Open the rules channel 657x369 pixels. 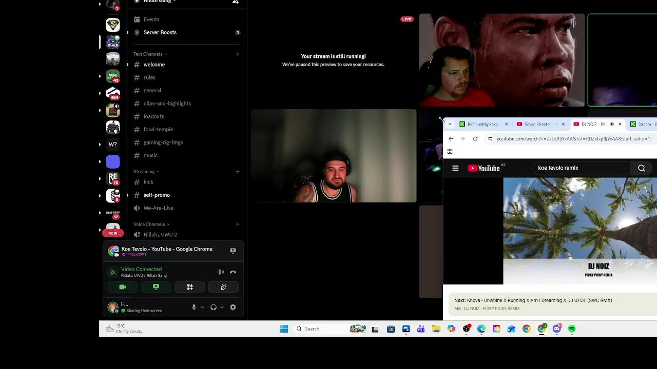[x=149, y=77]
